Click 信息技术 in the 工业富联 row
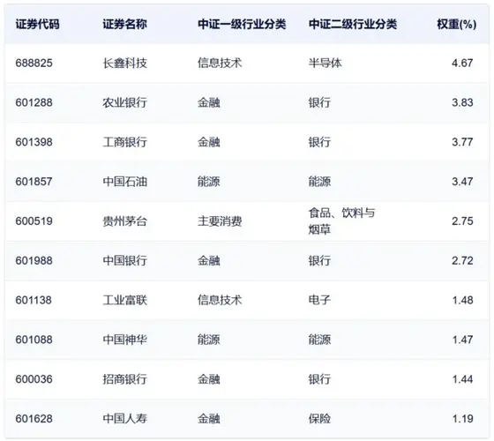This screenshot has width=494, height=441. (220, 300)
